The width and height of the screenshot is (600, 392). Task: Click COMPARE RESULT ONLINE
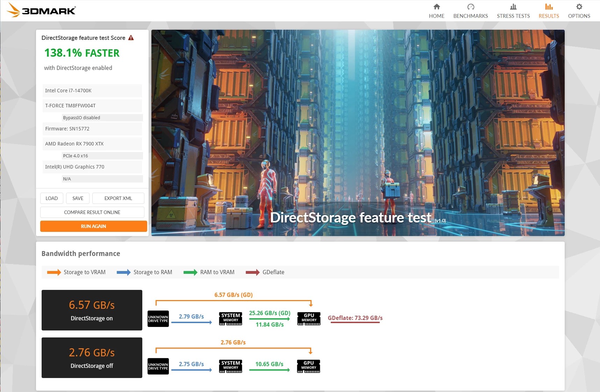click(92, 212)
